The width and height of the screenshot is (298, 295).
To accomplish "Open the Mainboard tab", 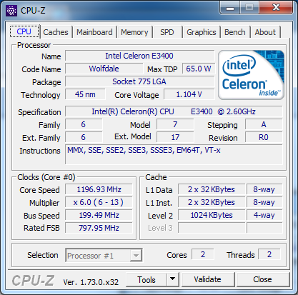I will [x=94, y=32].
